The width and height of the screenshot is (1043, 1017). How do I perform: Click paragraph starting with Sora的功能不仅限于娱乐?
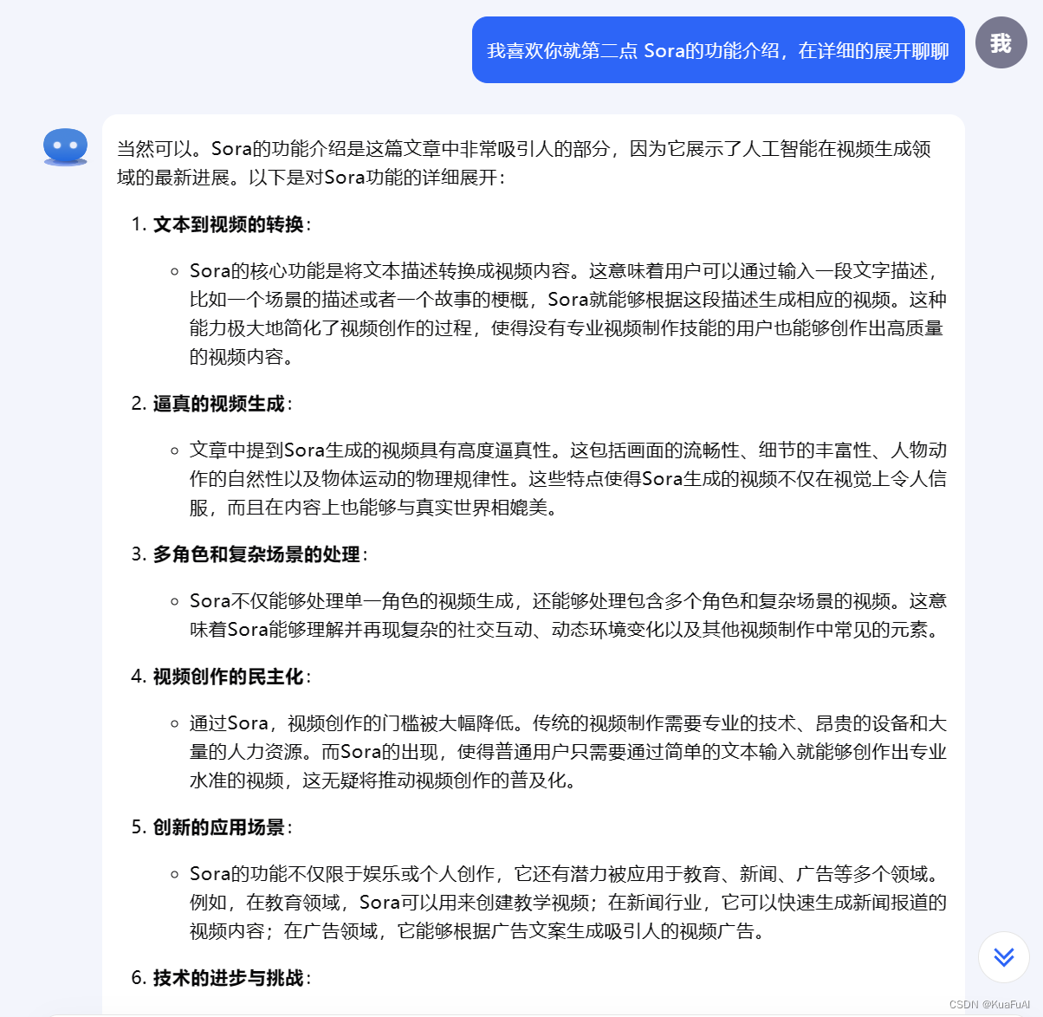[x=568, y=903]
